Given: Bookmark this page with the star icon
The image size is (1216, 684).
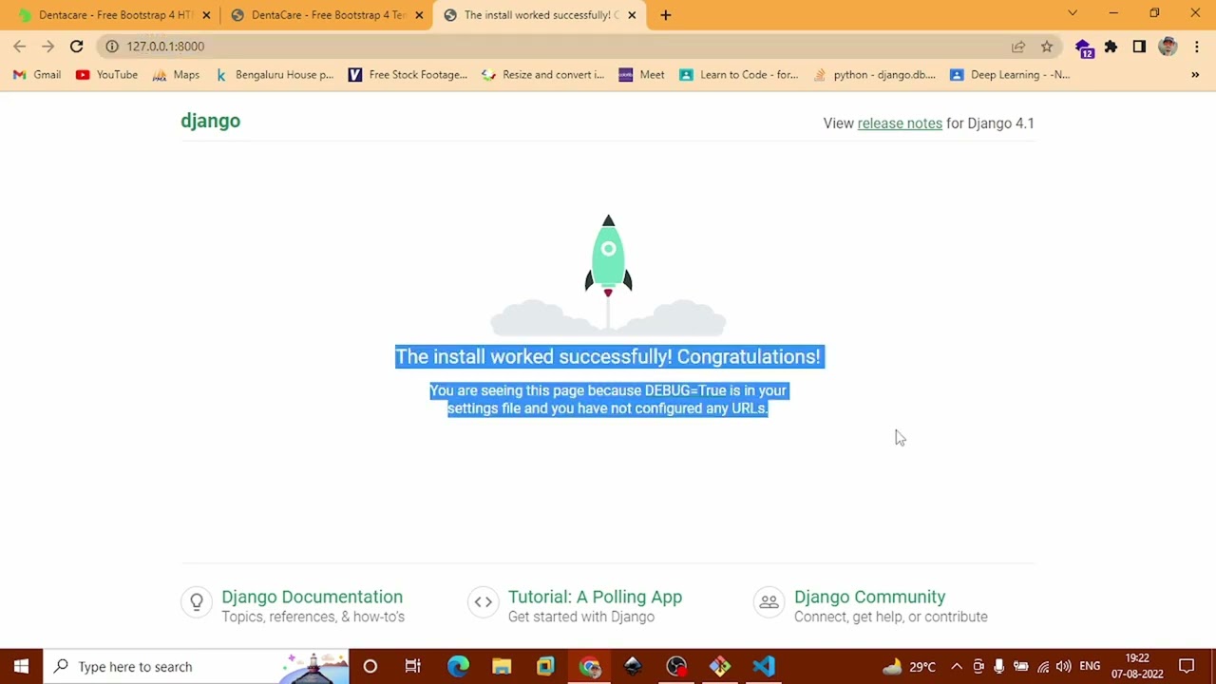Looking at the screenshot, I should 1047,47.
